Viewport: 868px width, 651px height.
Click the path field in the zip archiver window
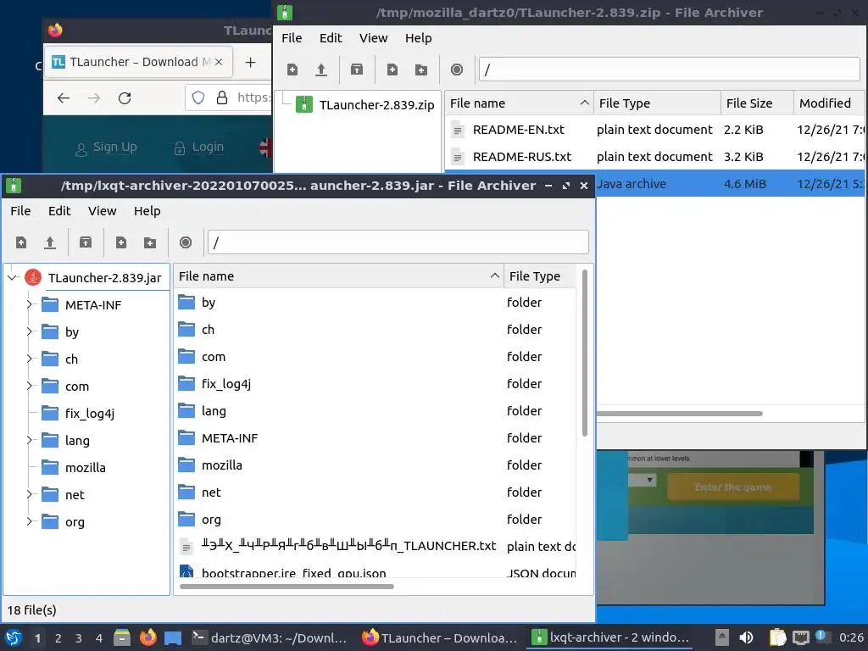click(x=670, y=70)
